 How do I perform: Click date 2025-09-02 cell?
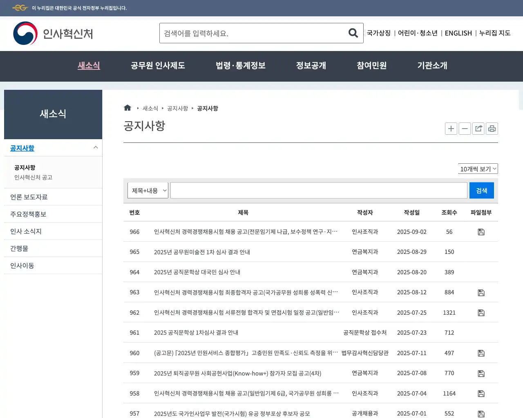click(412, 232)
